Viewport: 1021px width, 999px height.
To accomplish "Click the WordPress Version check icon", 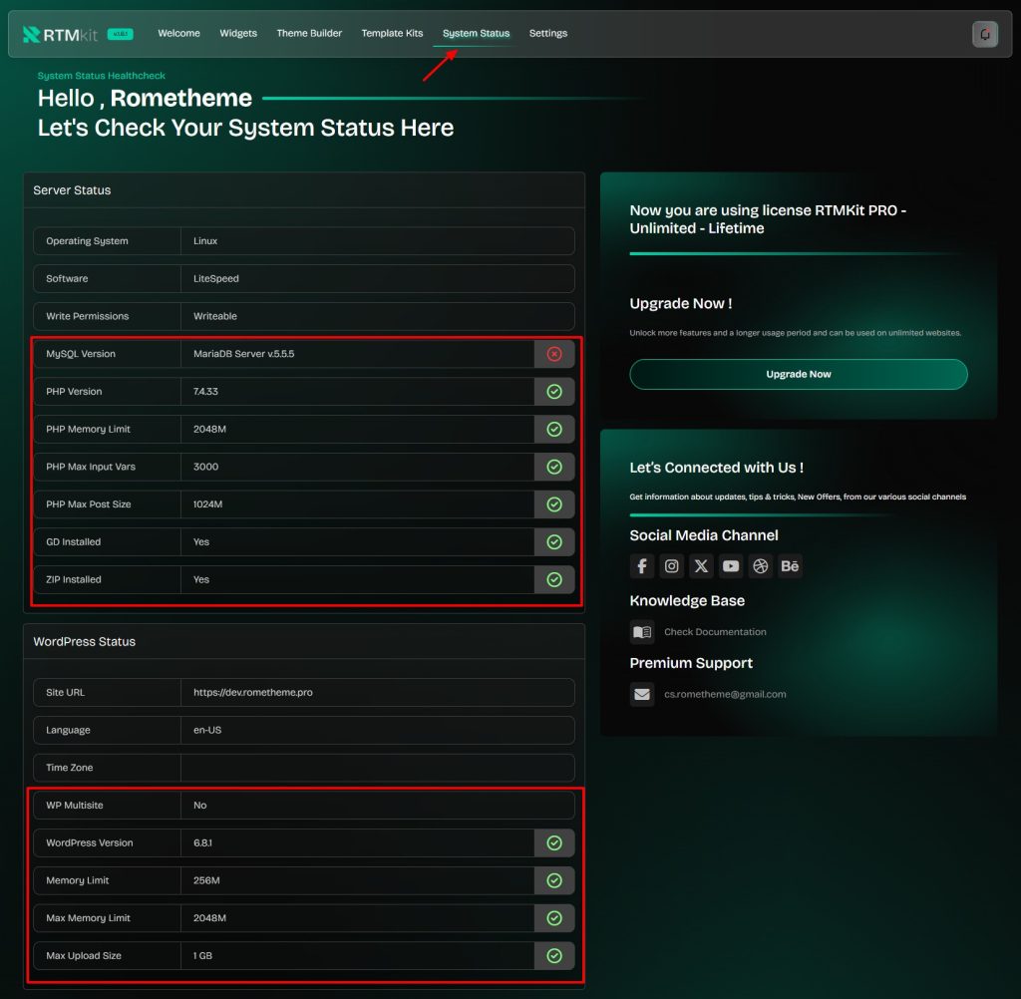I will (554, 842).
